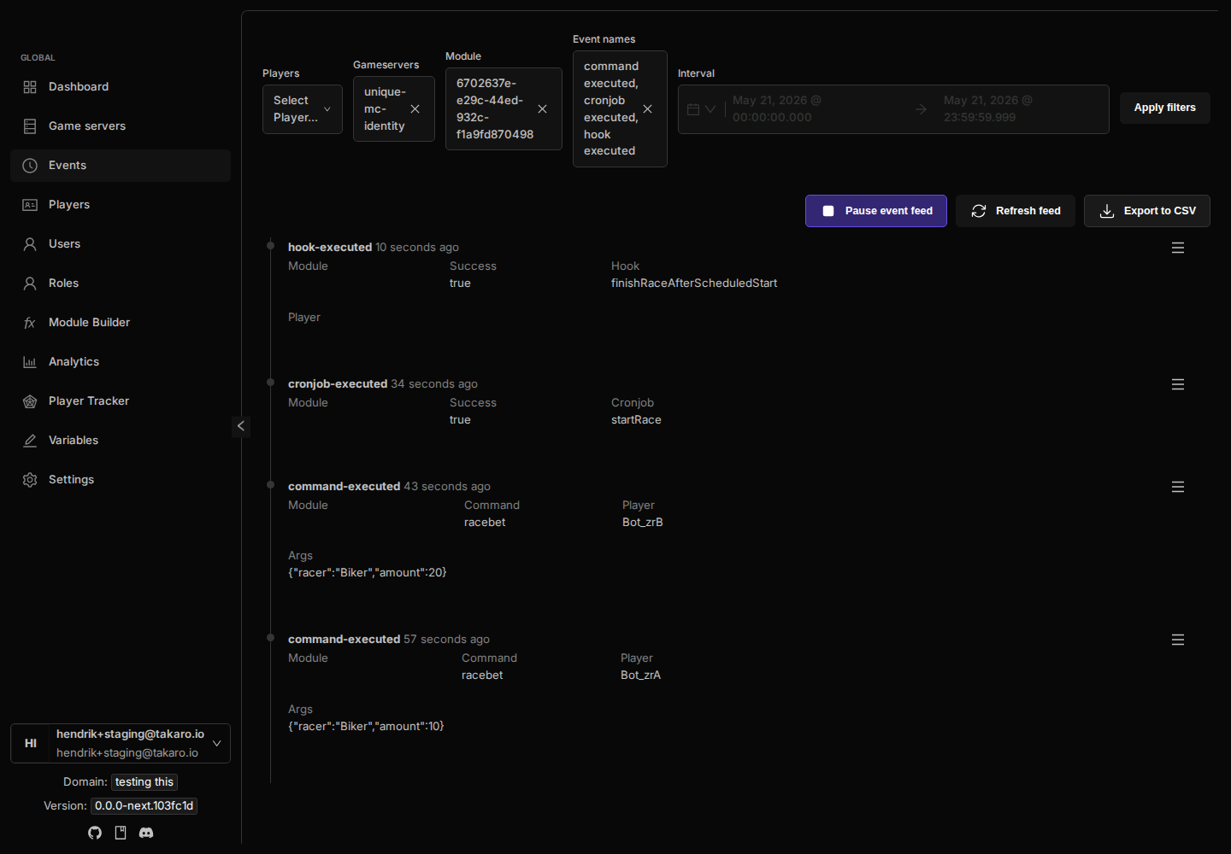Open the interval calendar preset dropdown
The image size is (1231, 854).
[702, 109]
